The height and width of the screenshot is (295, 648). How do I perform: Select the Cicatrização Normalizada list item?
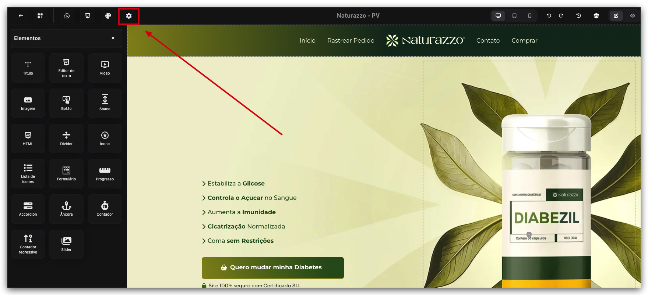tap(243, 226)
